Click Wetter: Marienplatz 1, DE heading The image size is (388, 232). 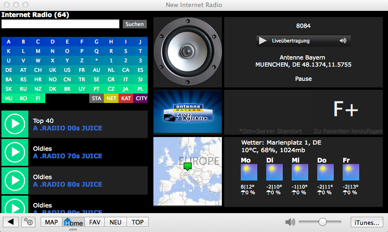click(x=281, y=143)
